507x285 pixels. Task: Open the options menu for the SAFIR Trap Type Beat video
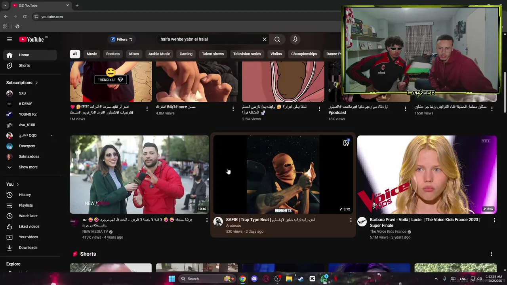[x=351, y=220]
